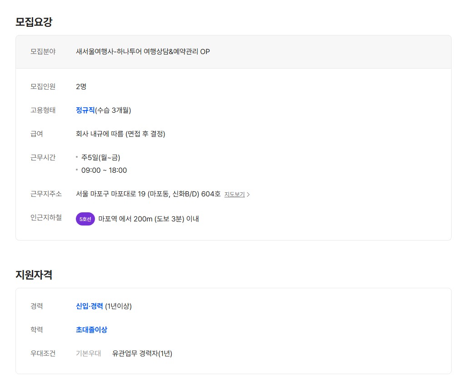This screenshot has height=381, width=463.
Task: Click the blue 정규직 employment type text
Action: coord(85,110)
